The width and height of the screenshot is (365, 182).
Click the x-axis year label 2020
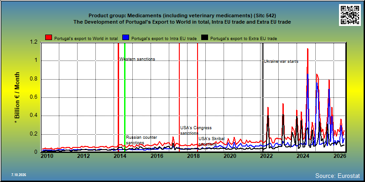coord(230,156)
